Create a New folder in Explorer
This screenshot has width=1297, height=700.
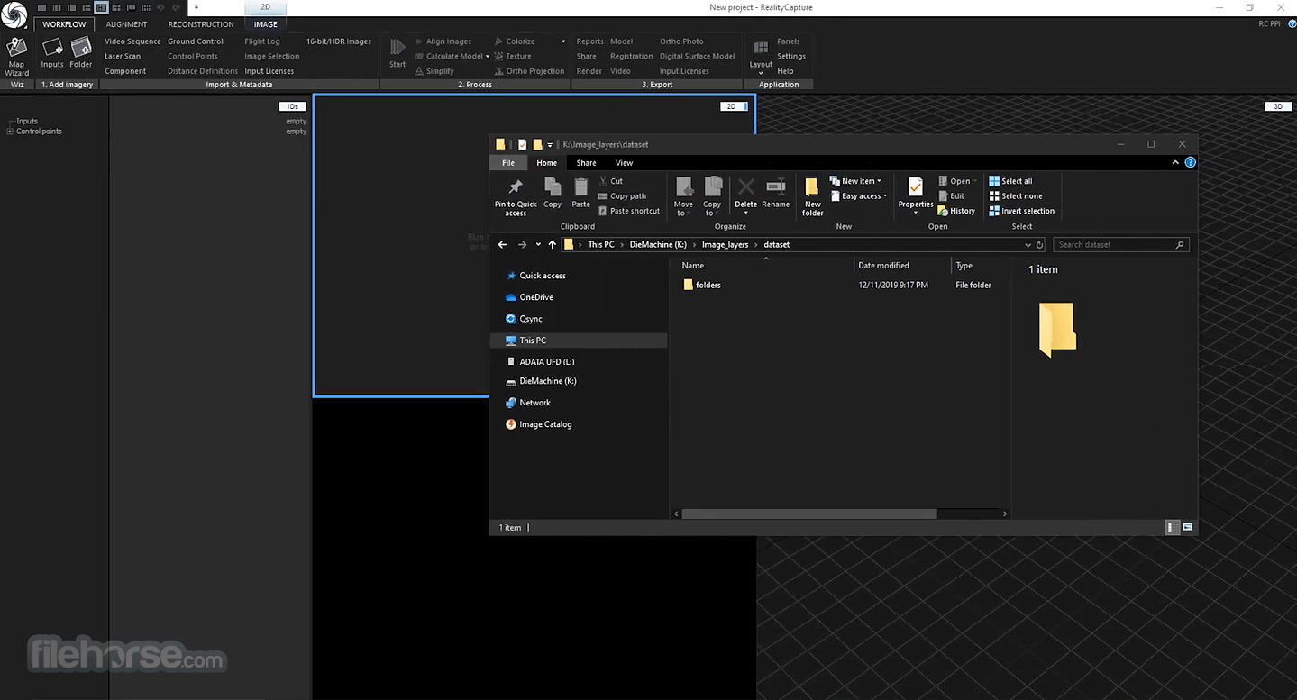point(813,197)
